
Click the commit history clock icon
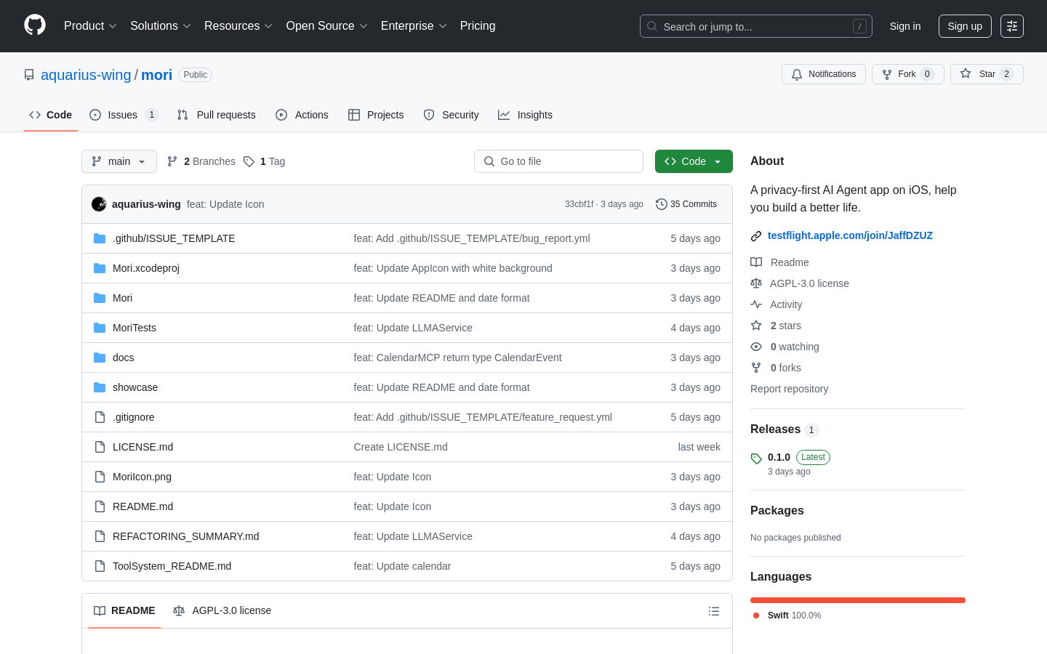(661, 204)
